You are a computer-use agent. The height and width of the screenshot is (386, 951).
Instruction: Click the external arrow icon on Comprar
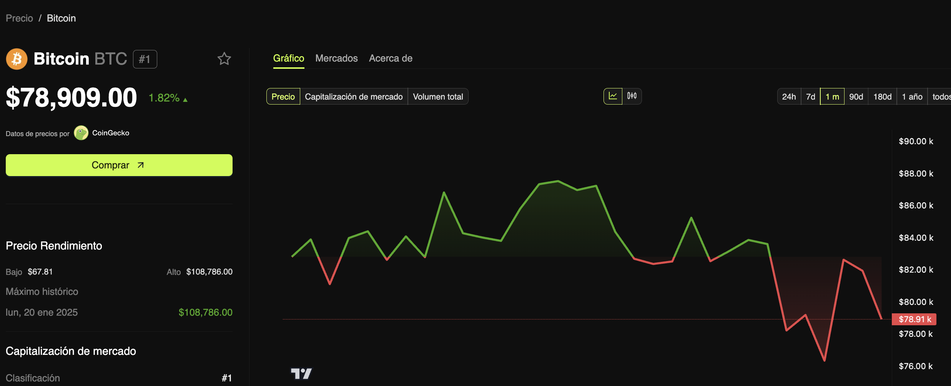tap(141, 165)
